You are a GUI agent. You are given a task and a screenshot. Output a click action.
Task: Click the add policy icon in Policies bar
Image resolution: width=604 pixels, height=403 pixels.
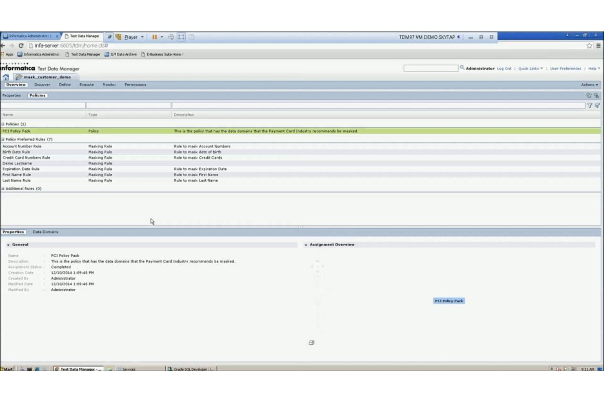tap(589, 95)
